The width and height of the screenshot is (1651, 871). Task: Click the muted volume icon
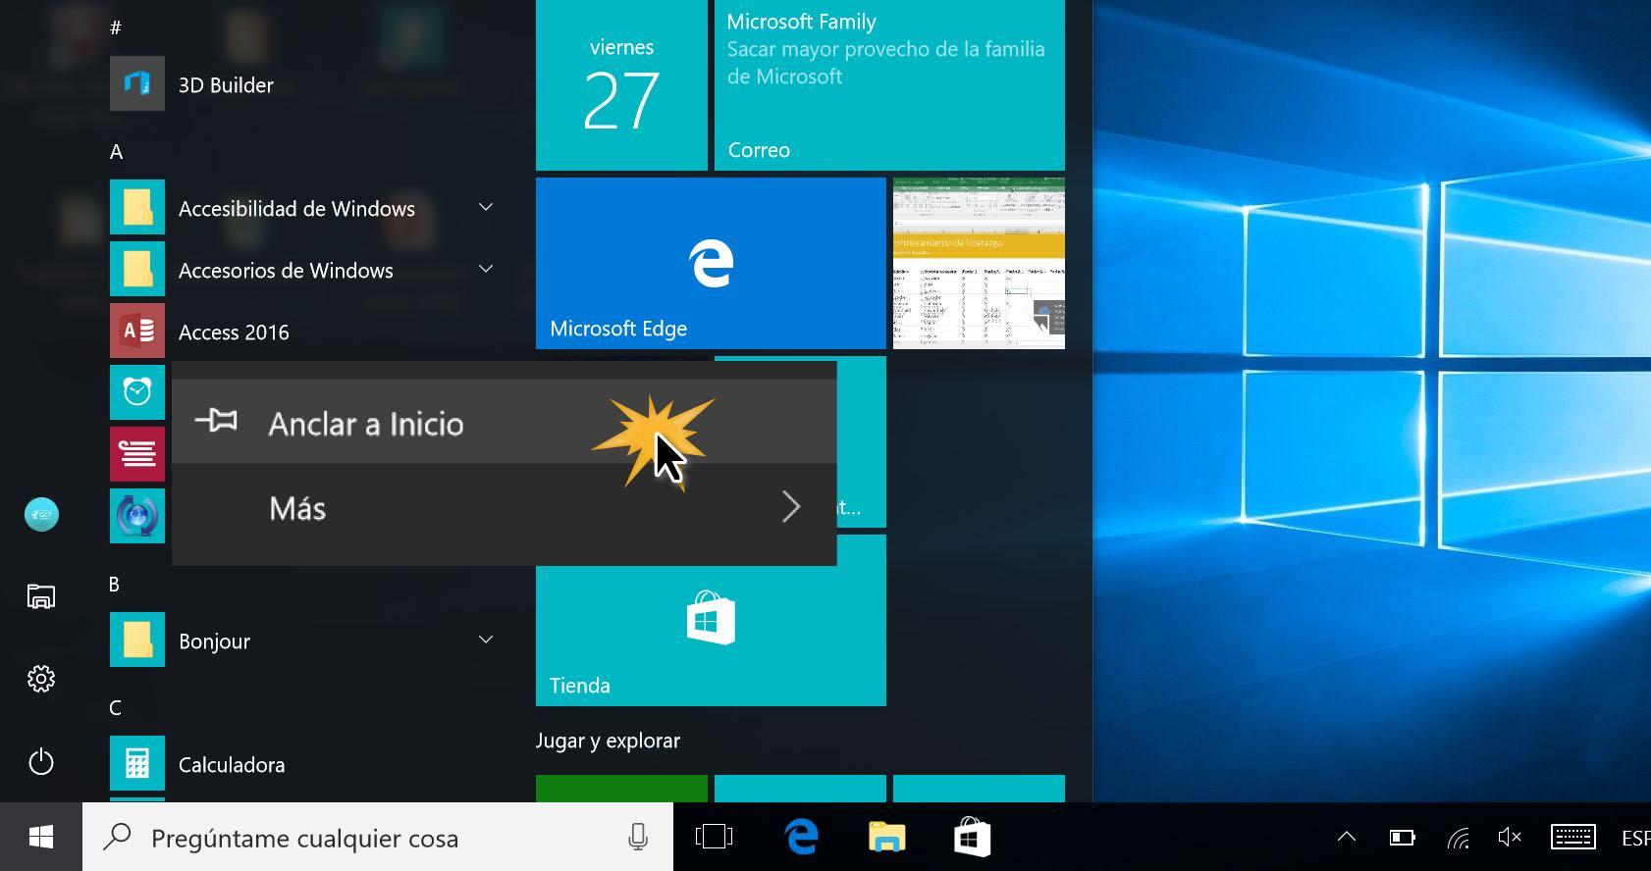click(1510, 837)
